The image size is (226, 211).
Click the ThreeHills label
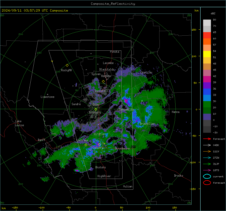pos(126,110)
